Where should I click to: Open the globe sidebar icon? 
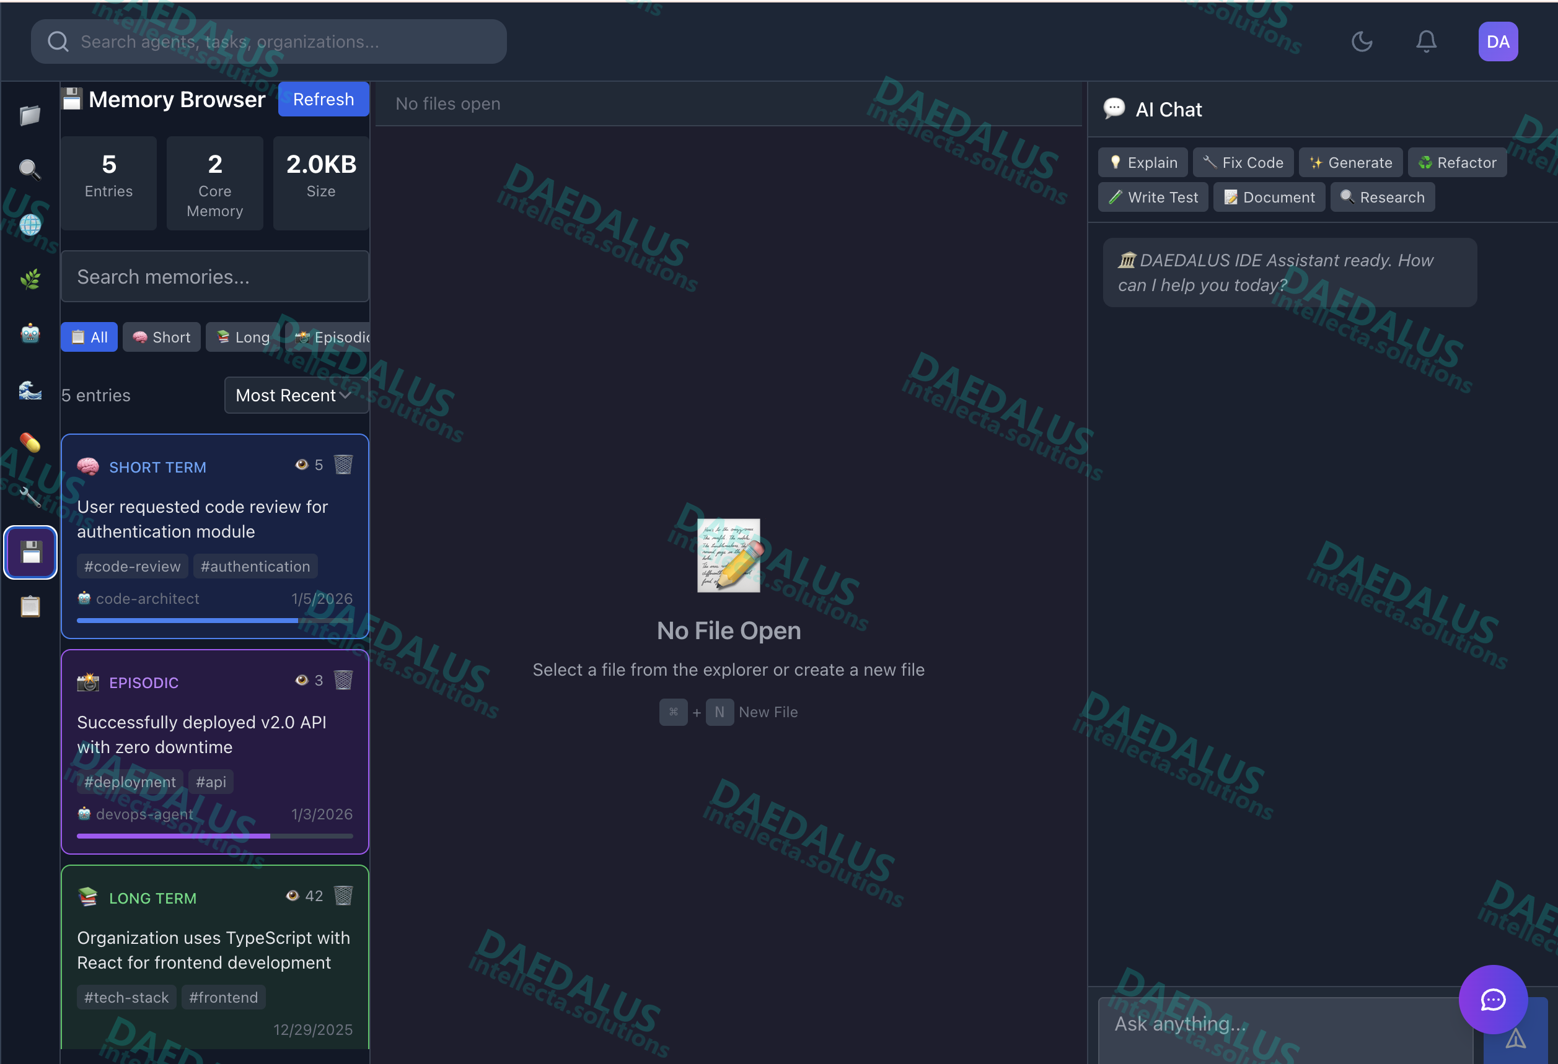(x=30, y=224)
